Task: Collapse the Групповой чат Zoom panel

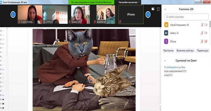Action: (x=165, y=61)
